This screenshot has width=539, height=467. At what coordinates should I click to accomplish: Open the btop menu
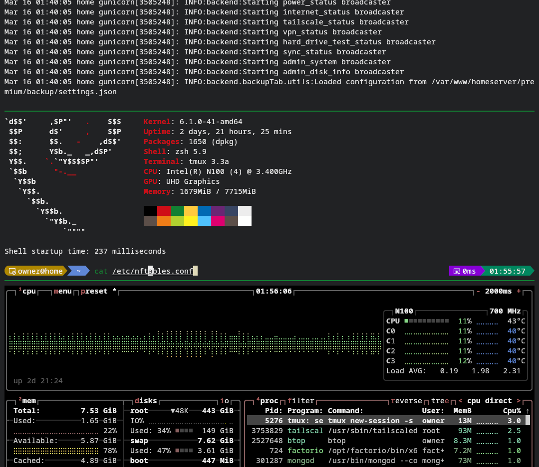(63, 291)
